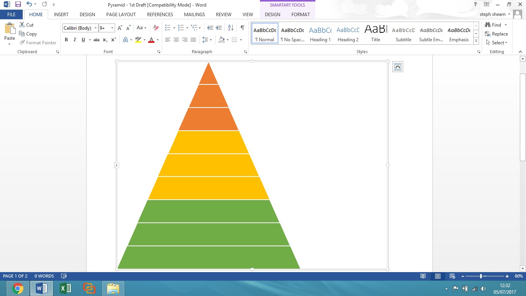This screenshot has height=296, width=526.
Task: Toggle Print Layout view in status bar
Action: (438, 276)
